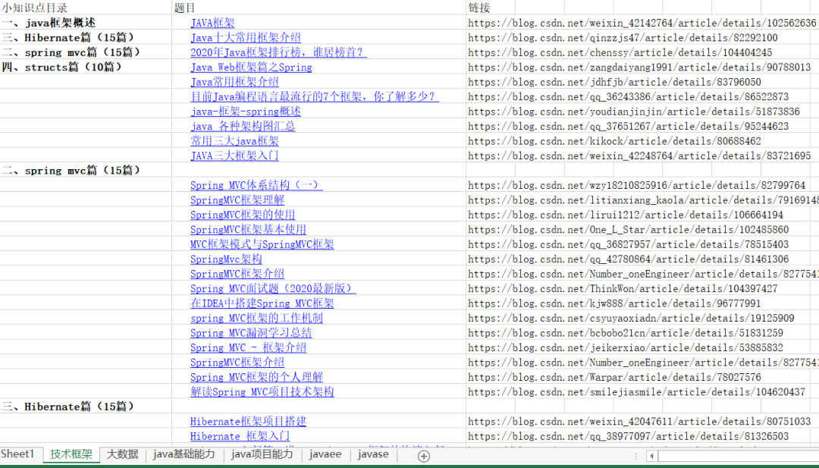This screenshot has width=819, height=468.
Task: Open the Java十大常用框架介绍 link
Action: point(246,38)
